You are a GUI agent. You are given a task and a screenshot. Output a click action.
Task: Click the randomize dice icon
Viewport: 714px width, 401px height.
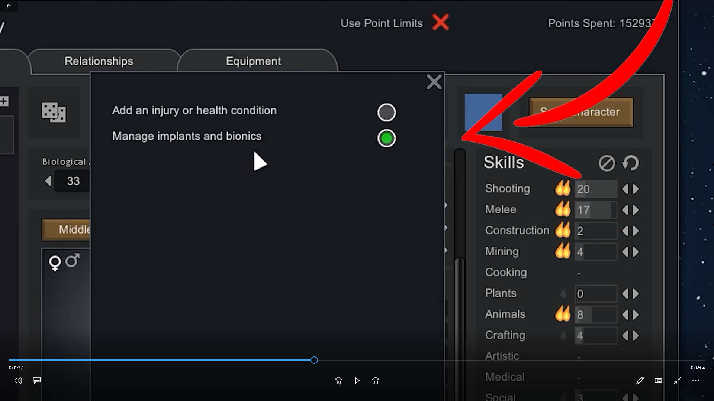point(54,112)
